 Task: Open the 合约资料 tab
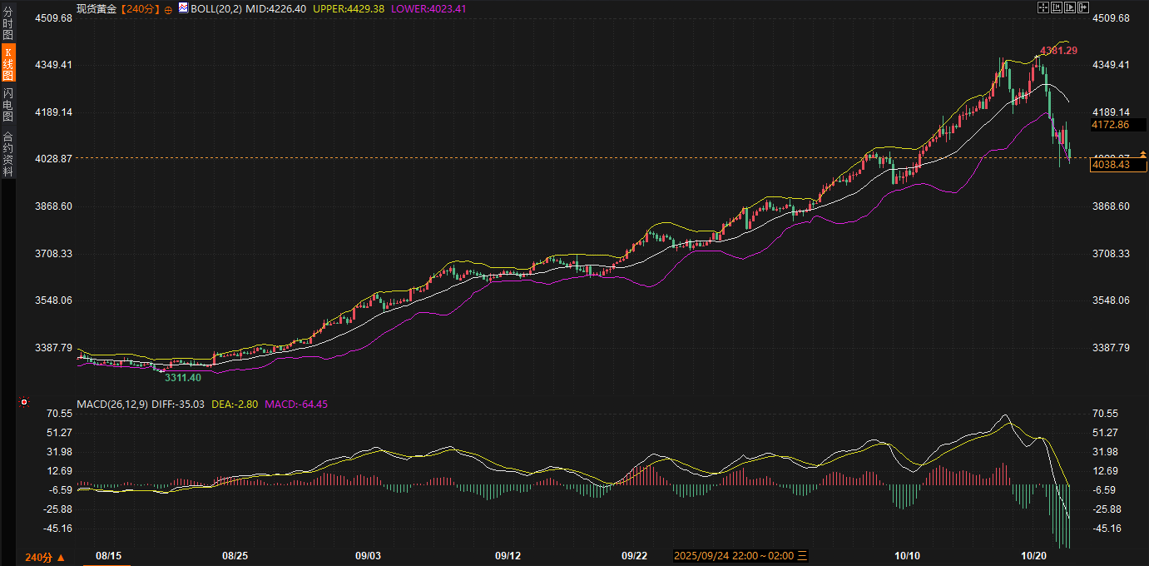coord(7,154)
